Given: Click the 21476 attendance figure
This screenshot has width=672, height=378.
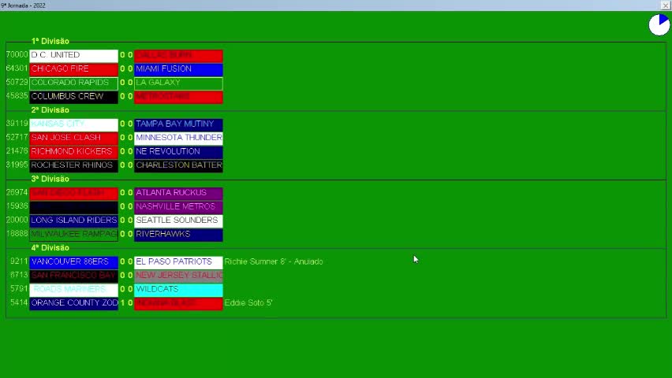Looking at the screenshot, I should point(17,151).
